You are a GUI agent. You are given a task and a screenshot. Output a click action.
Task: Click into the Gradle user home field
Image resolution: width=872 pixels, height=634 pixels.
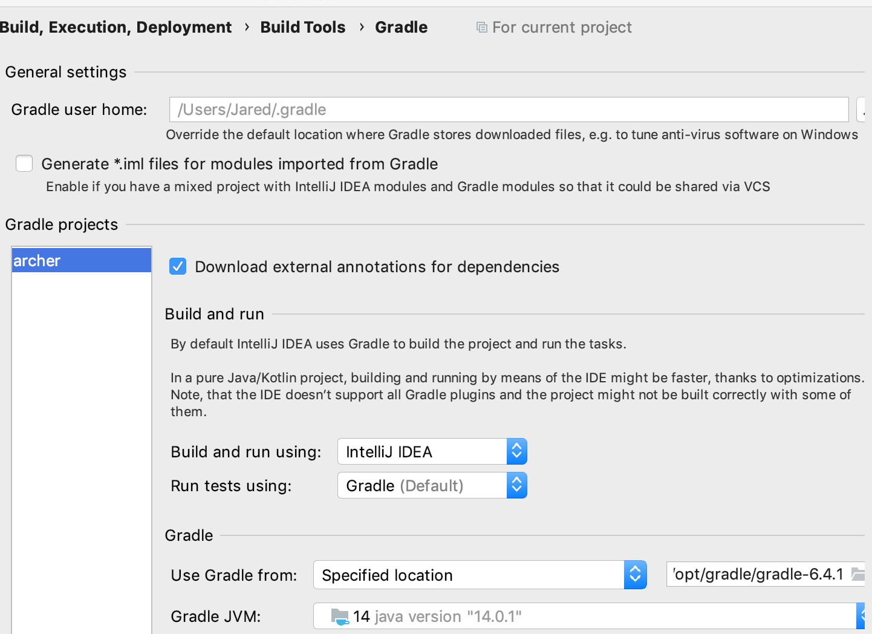508,109
